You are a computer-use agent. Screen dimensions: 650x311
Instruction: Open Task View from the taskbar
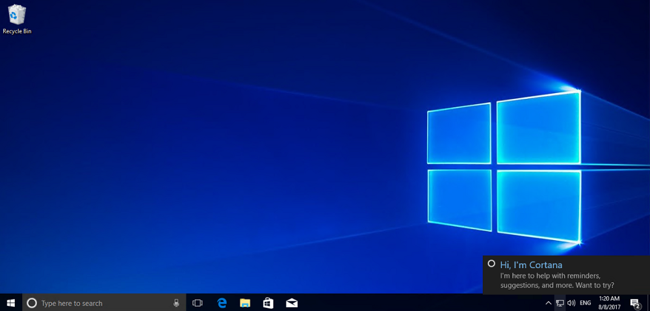[198, 303]
